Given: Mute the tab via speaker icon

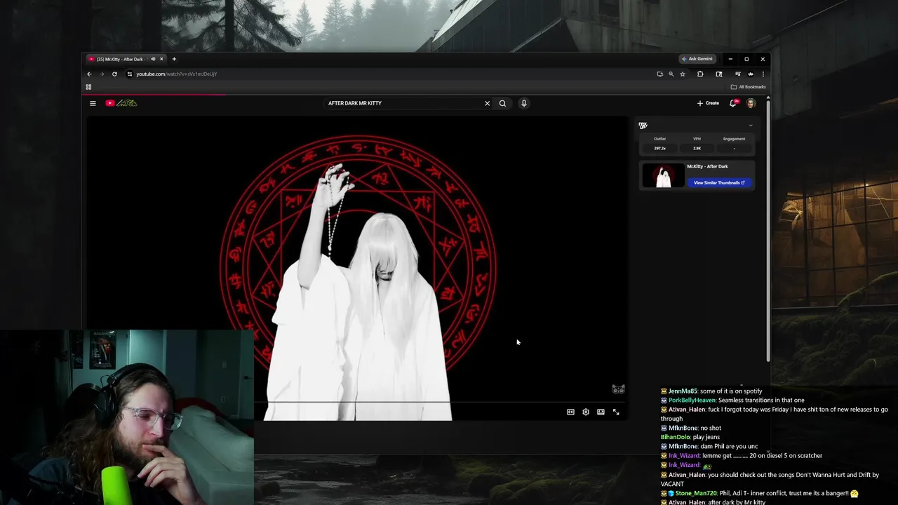Looking at the screenshot, I should (x=153, y=59).
